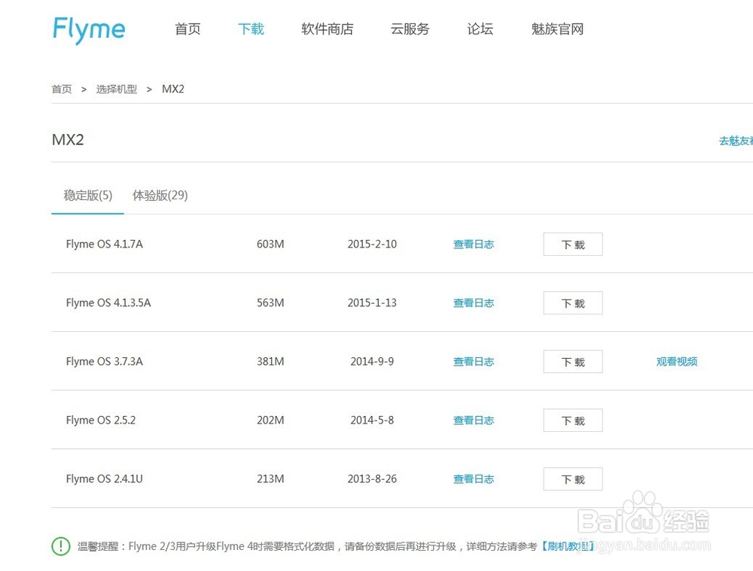The width and height of the screenshot is (753, 571).
Task: Open the 下载 navigation menu item
Action: pyautogui.click(x=250, y=29)
